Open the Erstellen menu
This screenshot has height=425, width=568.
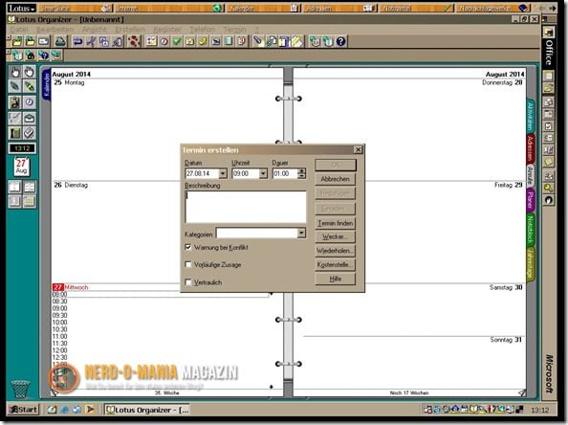pos(130,29)
